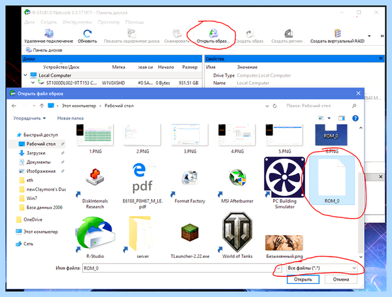Open the Диск menu

[x=29, y=22]
